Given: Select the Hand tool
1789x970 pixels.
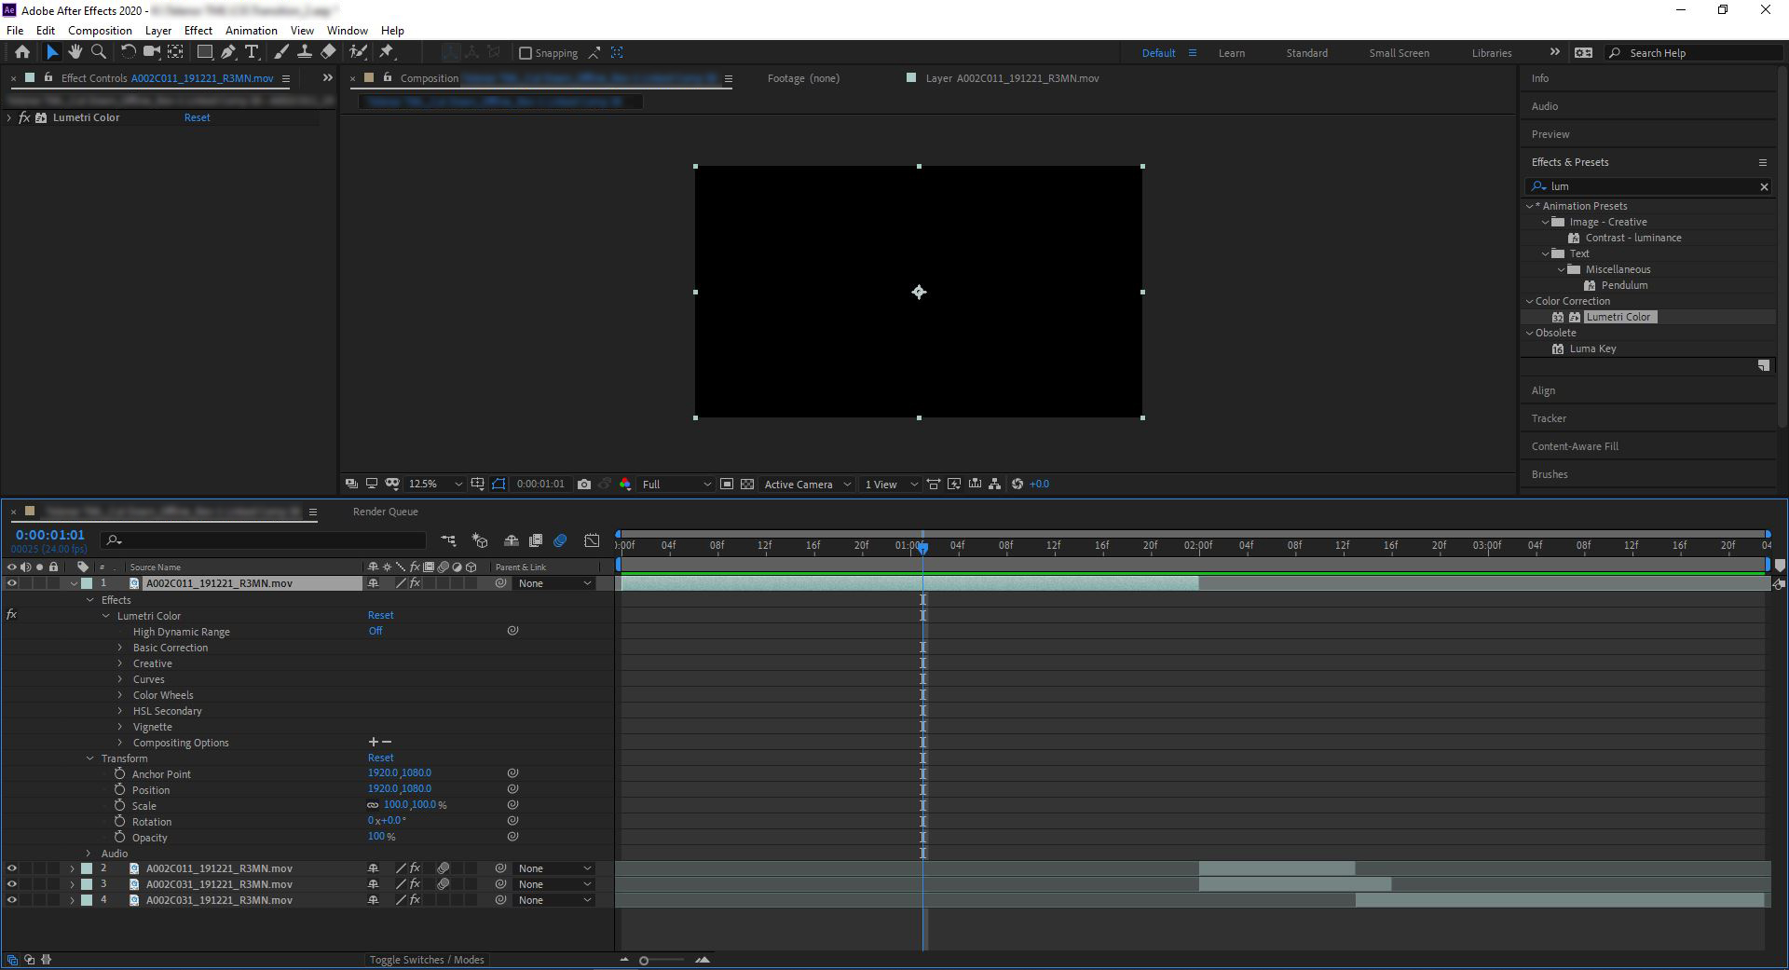Looking at the screenshot, I should (75, 52).
